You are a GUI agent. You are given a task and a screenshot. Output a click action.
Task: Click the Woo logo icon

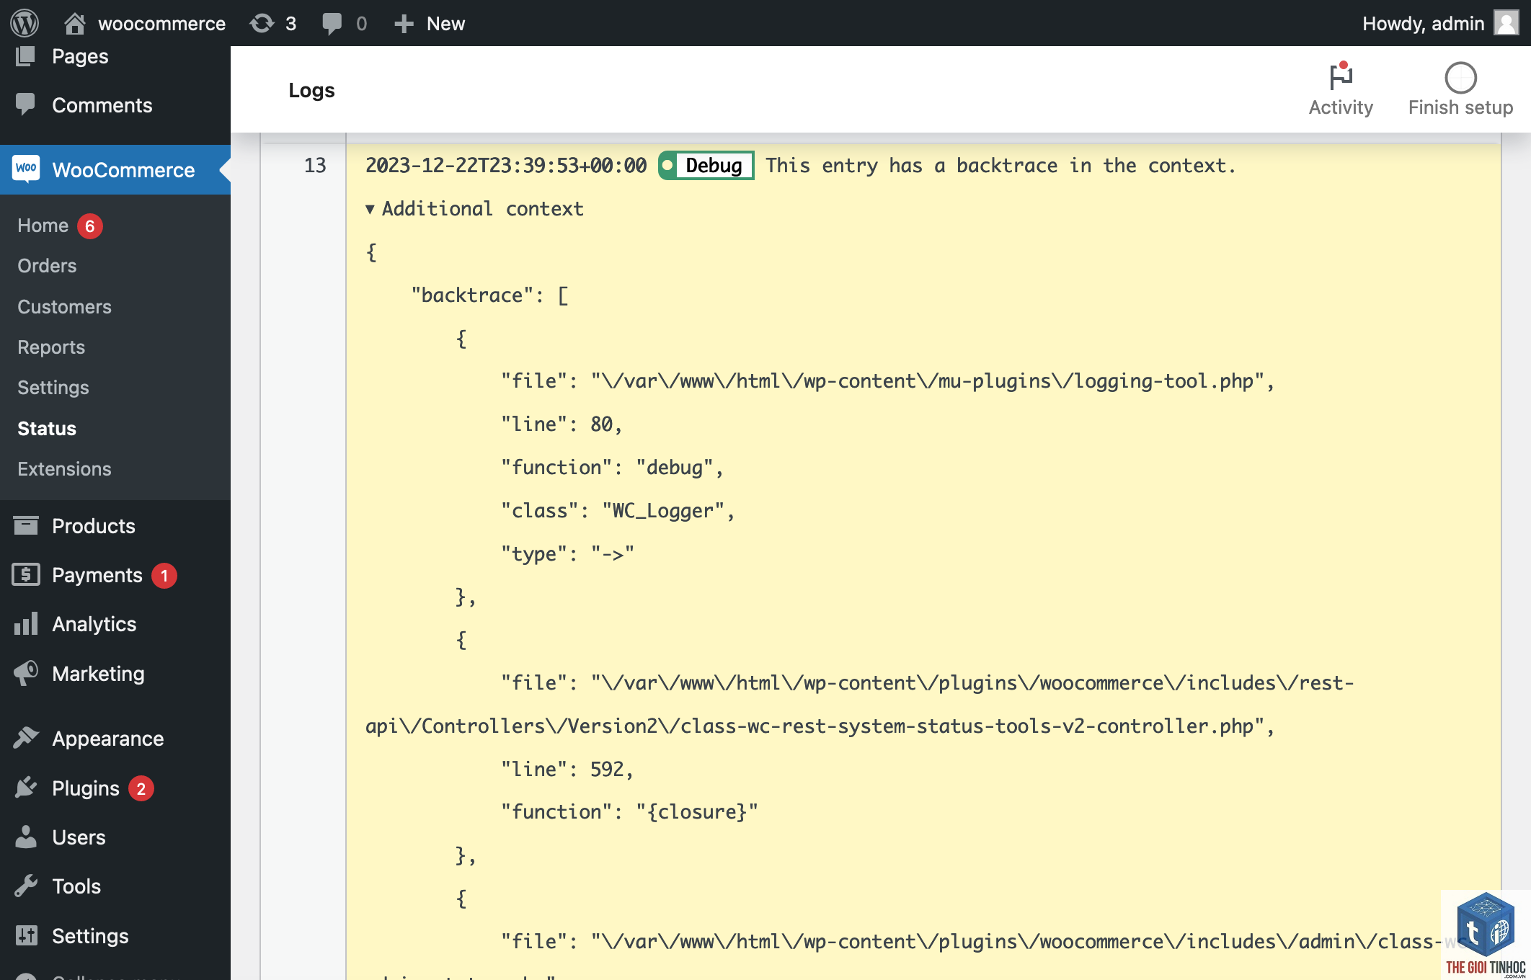(x=26, y=169)
